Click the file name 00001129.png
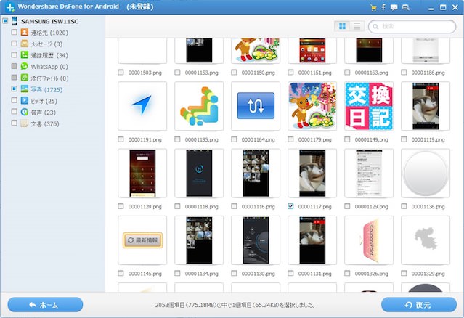 (x=371, y=206)
